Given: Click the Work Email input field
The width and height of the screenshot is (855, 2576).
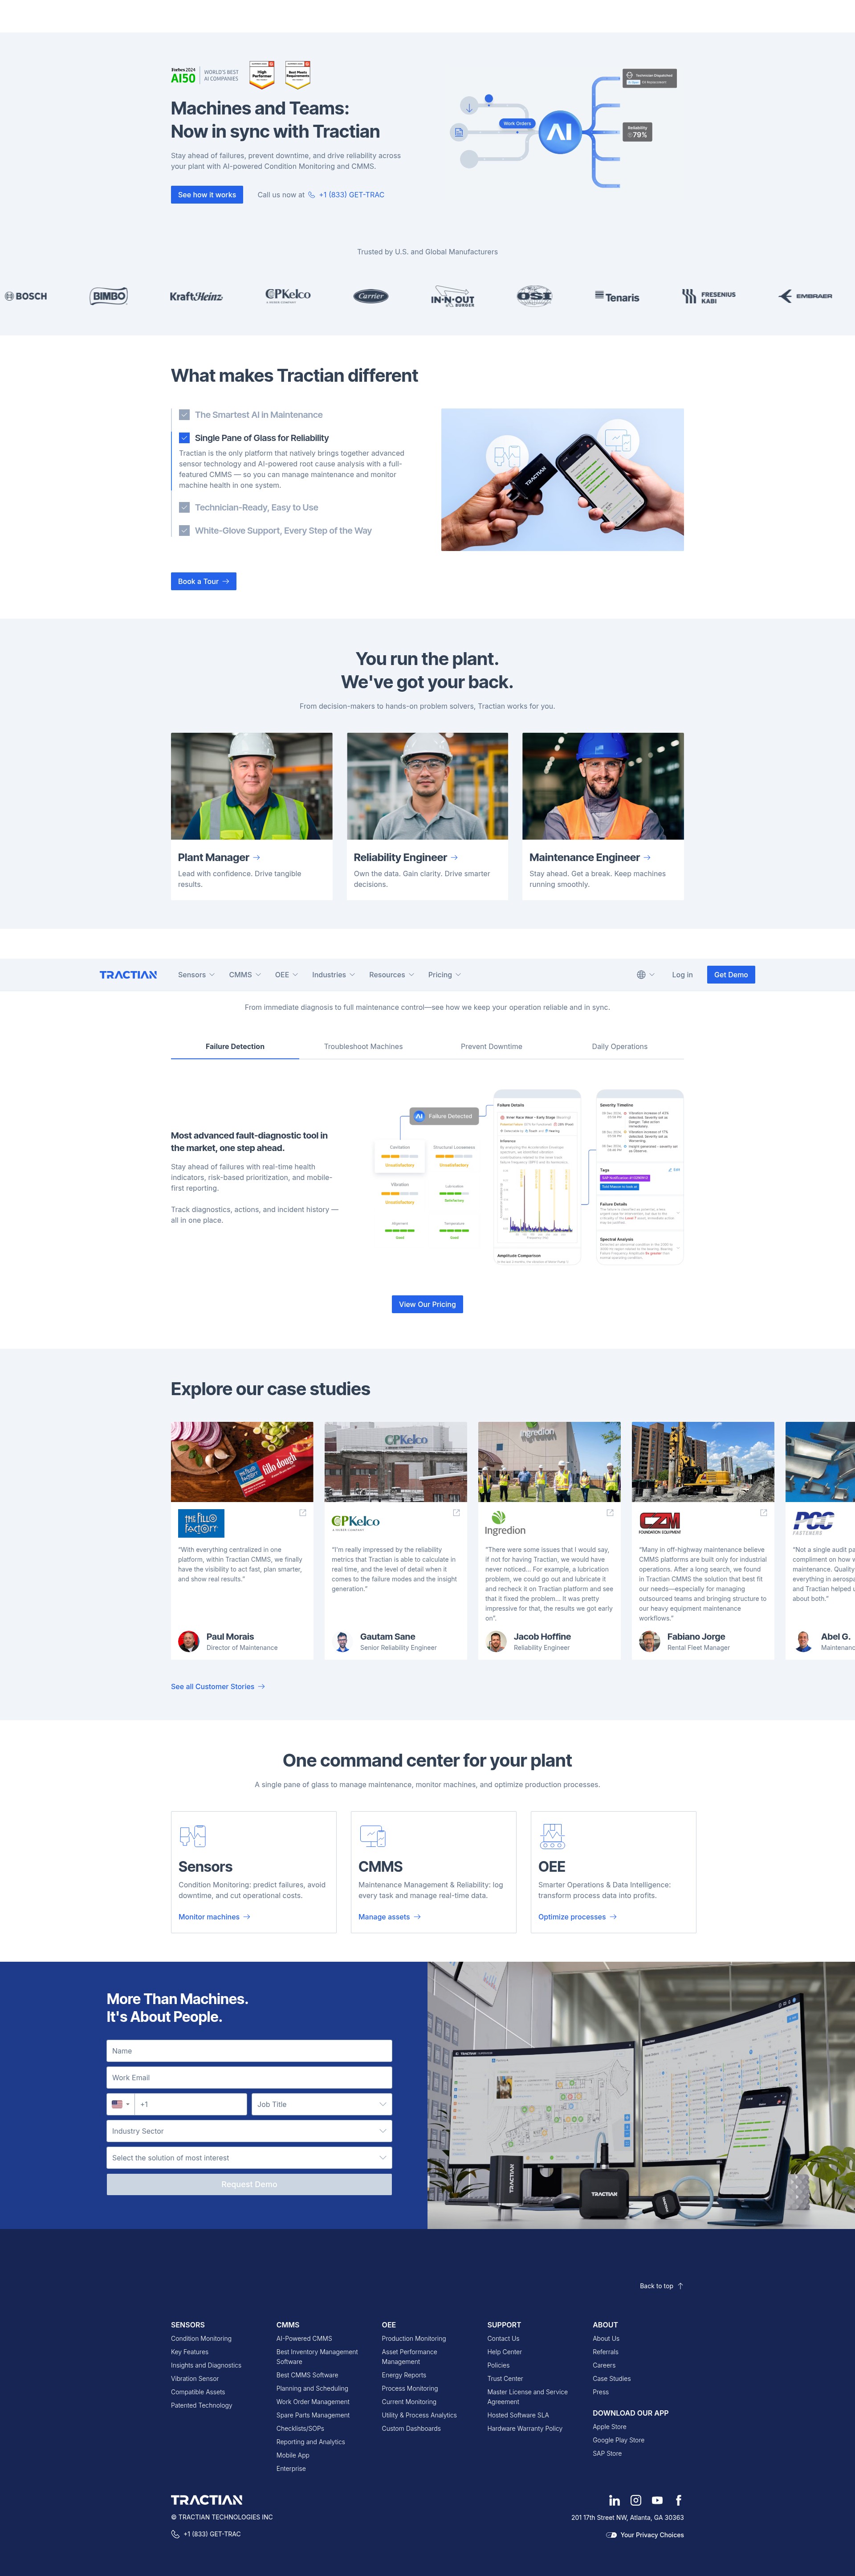Looking at the screenshot, I should 249,2077.
